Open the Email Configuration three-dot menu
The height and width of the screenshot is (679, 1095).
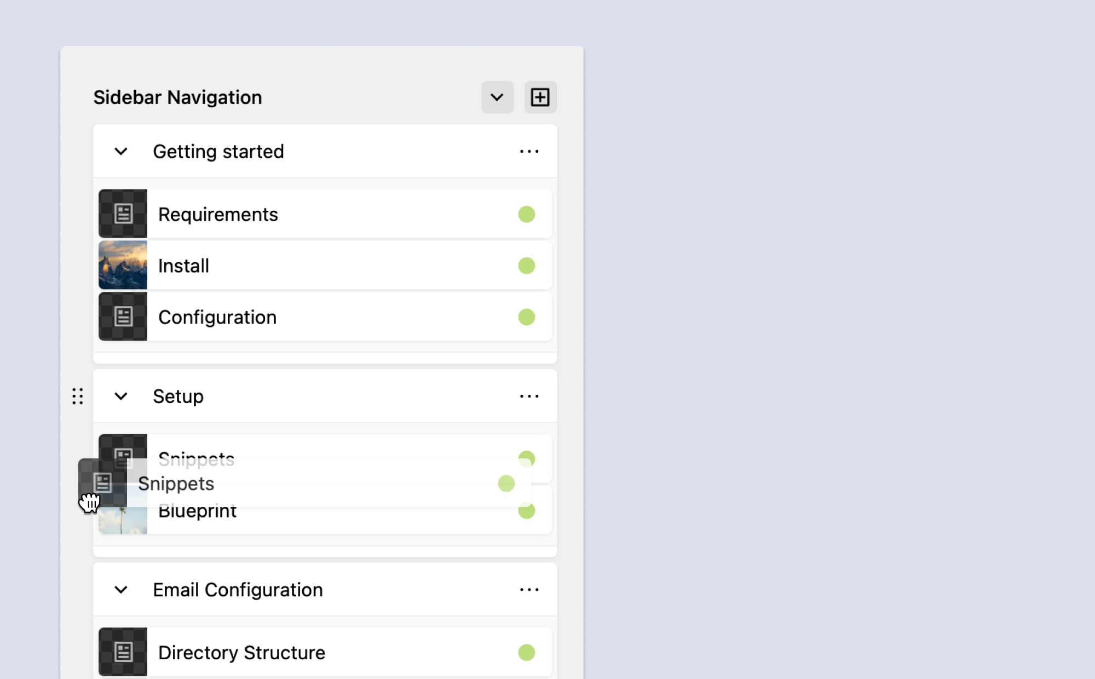click(x=529, y=590)
